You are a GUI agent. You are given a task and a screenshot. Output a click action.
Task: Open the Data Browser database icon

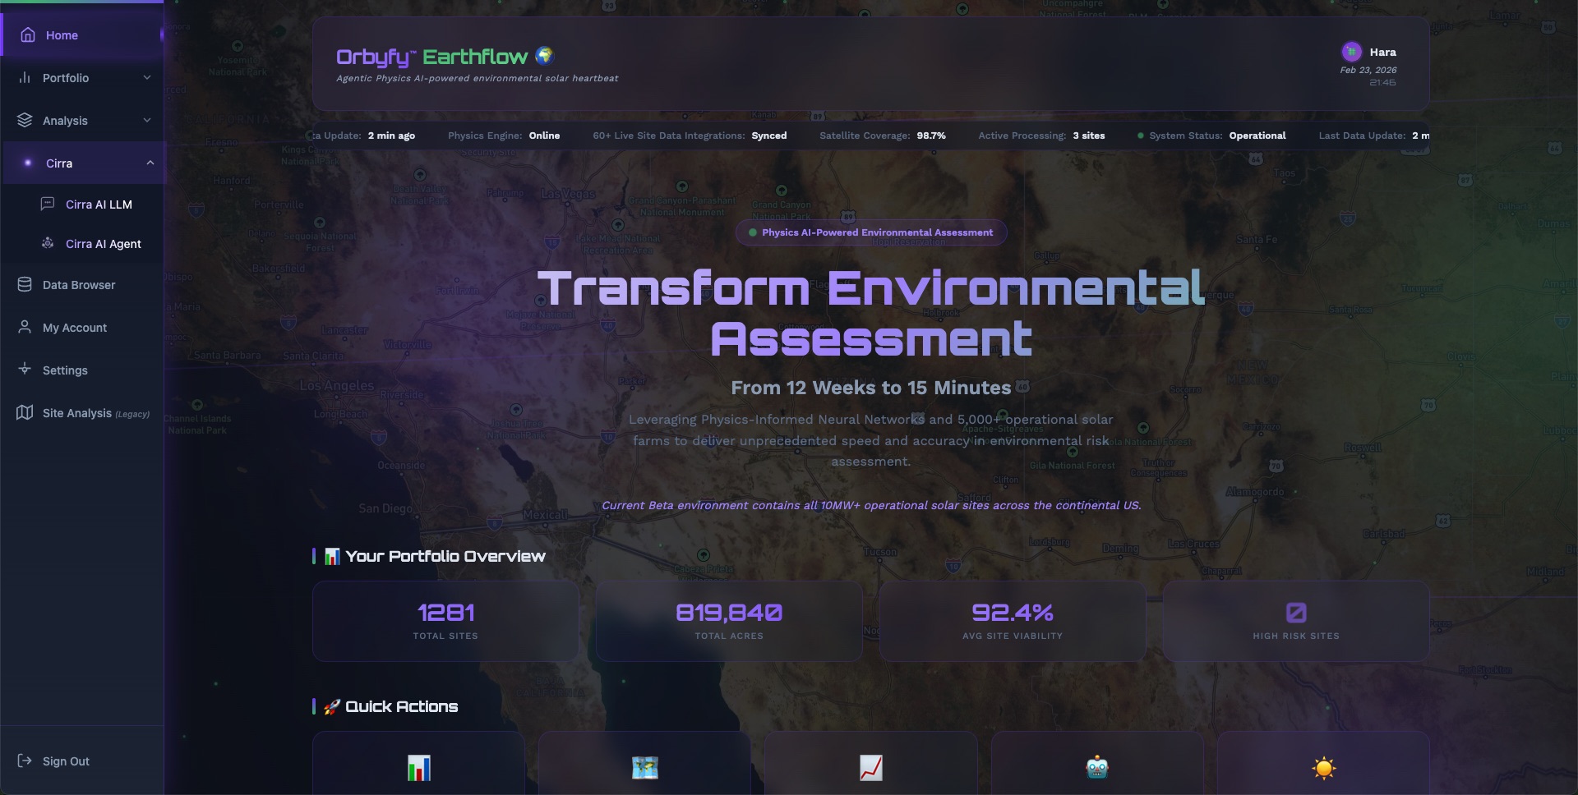[23, 284]
